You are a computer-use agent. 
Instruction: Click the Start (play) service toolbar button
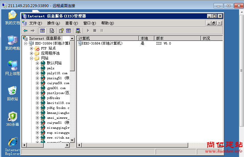pyautogui.click(x=88, y=30)
